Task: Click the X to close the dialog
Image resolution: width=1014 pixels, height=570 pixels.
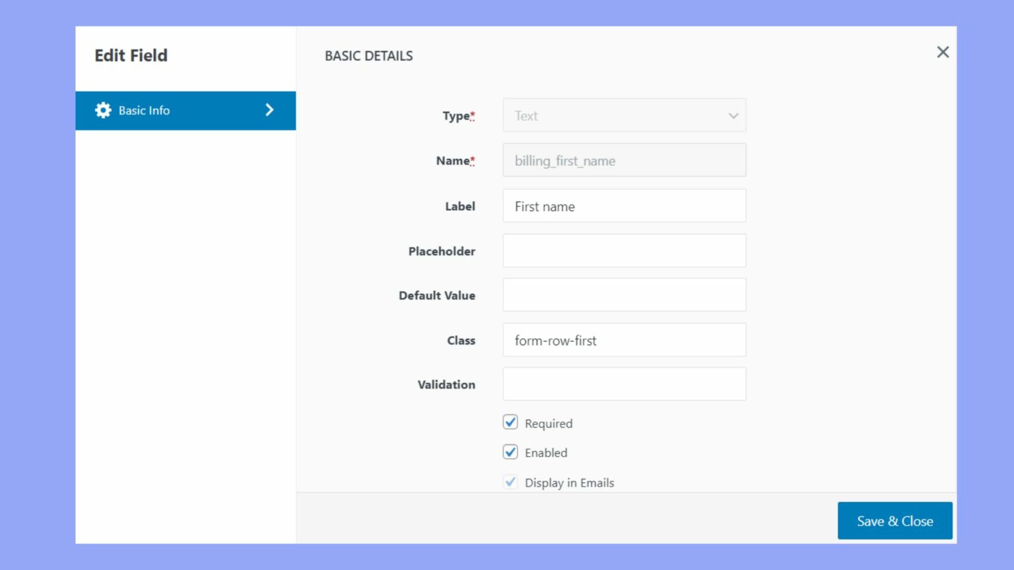Action: 943,51
